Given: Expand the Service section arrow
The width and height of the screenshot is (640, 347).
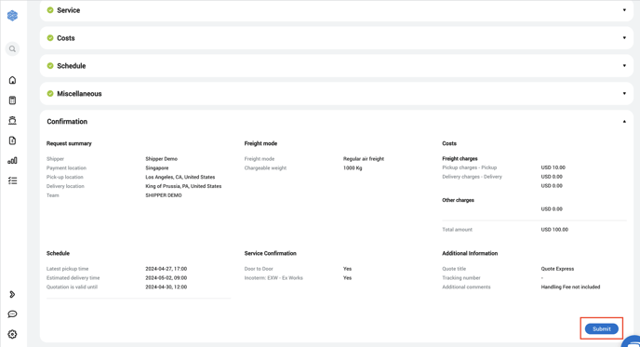Looking at the screenshot, I should click(x=624, y=10).
